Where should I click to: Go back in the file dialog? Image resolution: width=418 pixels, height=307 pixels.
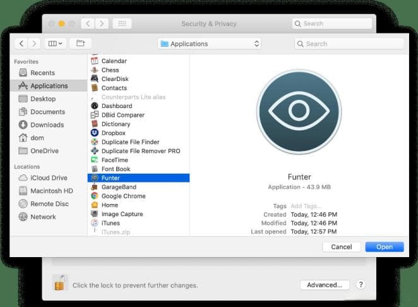(21, 44)
